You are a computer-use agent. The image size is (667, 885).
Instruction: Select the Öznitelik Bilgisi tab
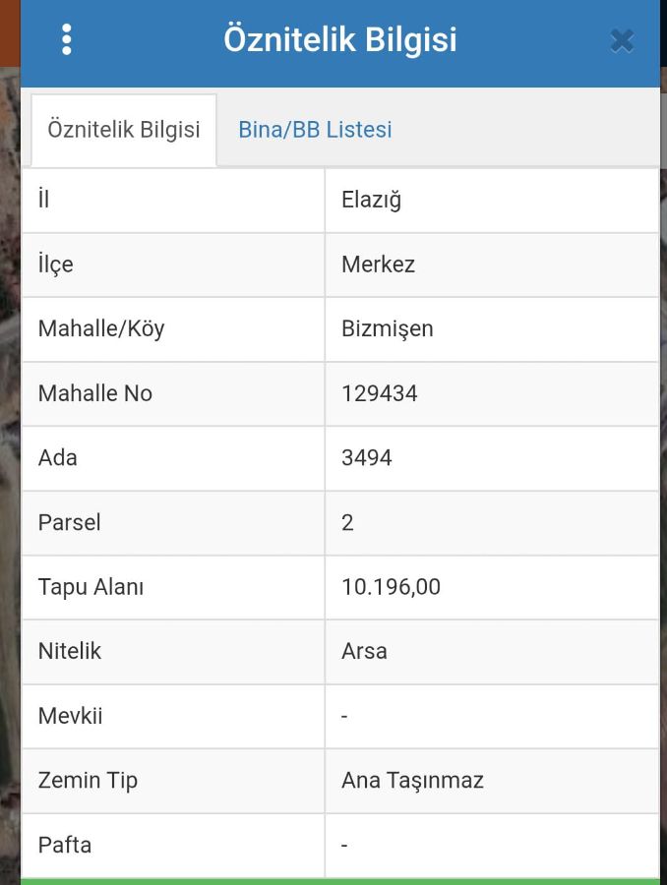124,130
